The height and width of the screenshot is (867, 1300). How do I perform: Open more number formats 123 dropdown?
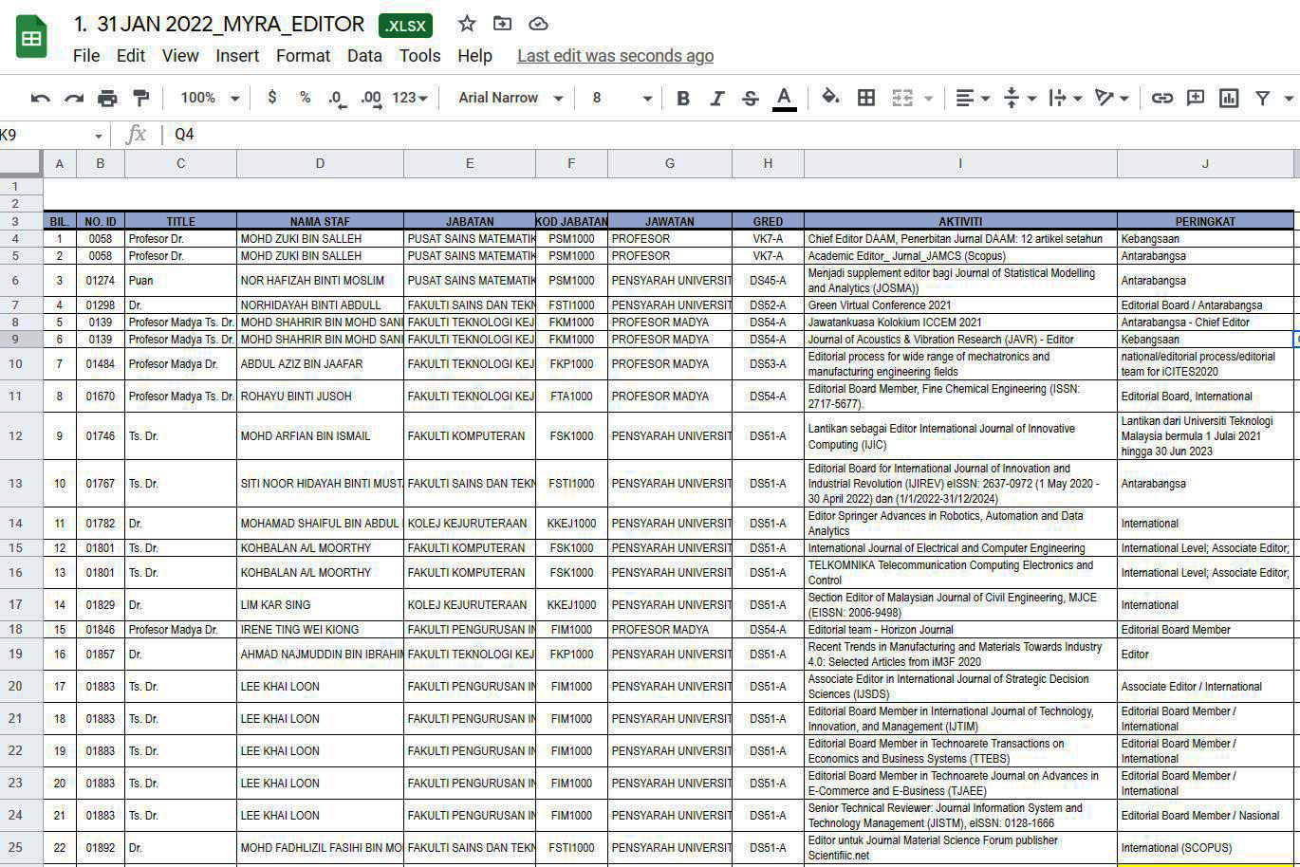[x=410, y=98]
